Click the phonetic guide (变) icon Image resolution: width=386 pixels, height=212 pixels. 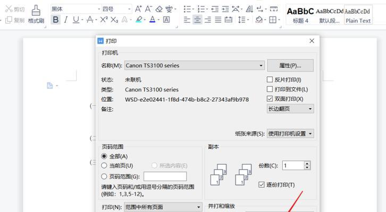tap(169, 10)
